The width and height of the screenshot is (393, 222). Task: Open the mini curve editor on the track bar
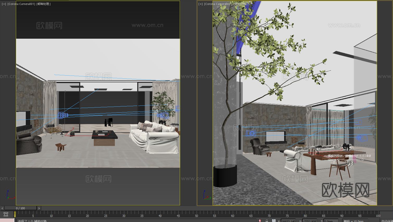(x=6, y=214)
